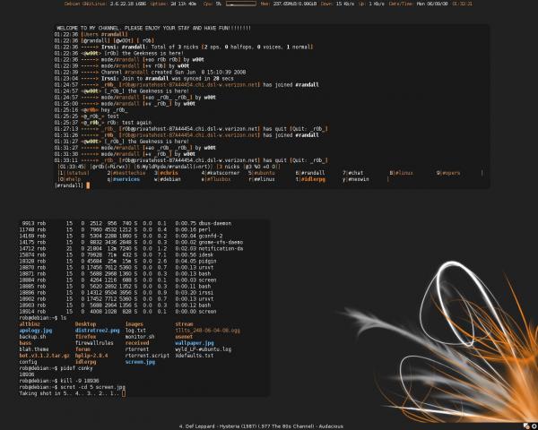Select the t:#idlerpg channel entry

click(x=310, y=179)
